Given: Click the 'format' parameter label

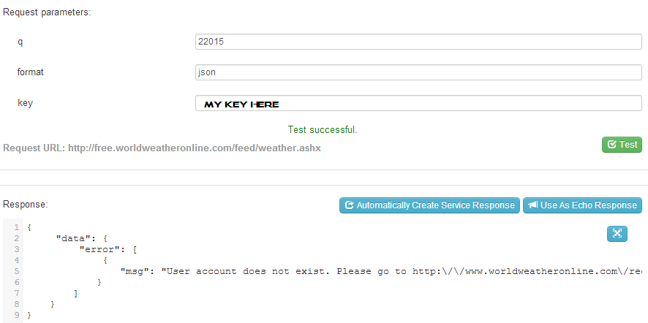Looking at the screenshot, I should 31,72.
